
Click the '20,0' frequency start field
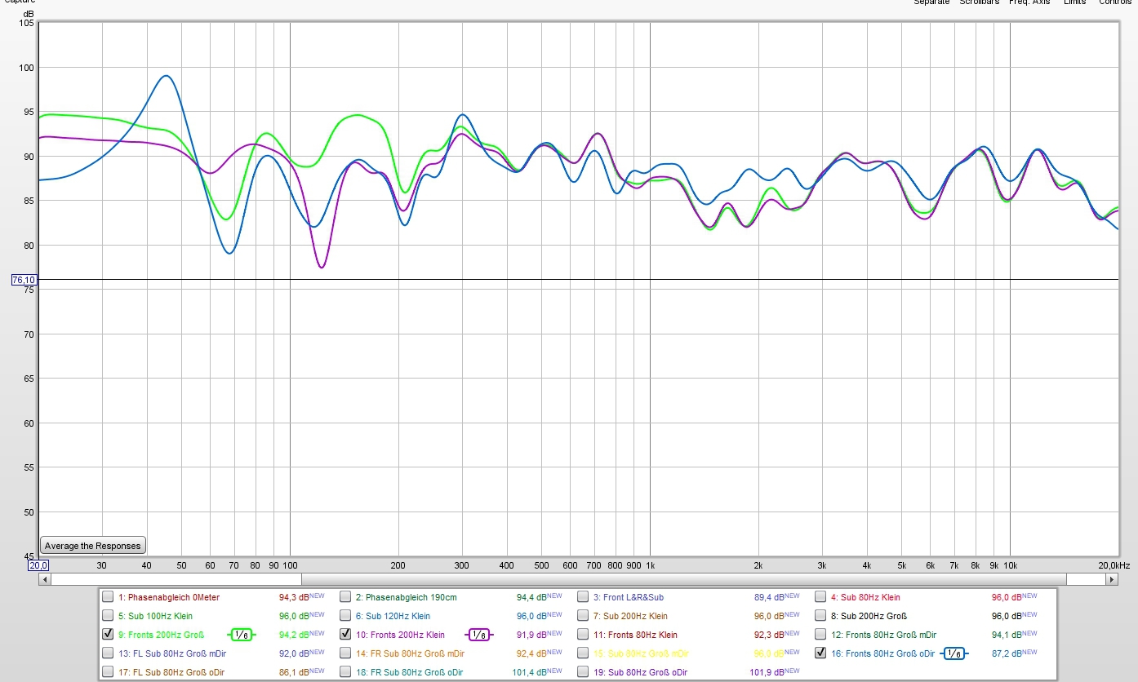pos(38,565)
